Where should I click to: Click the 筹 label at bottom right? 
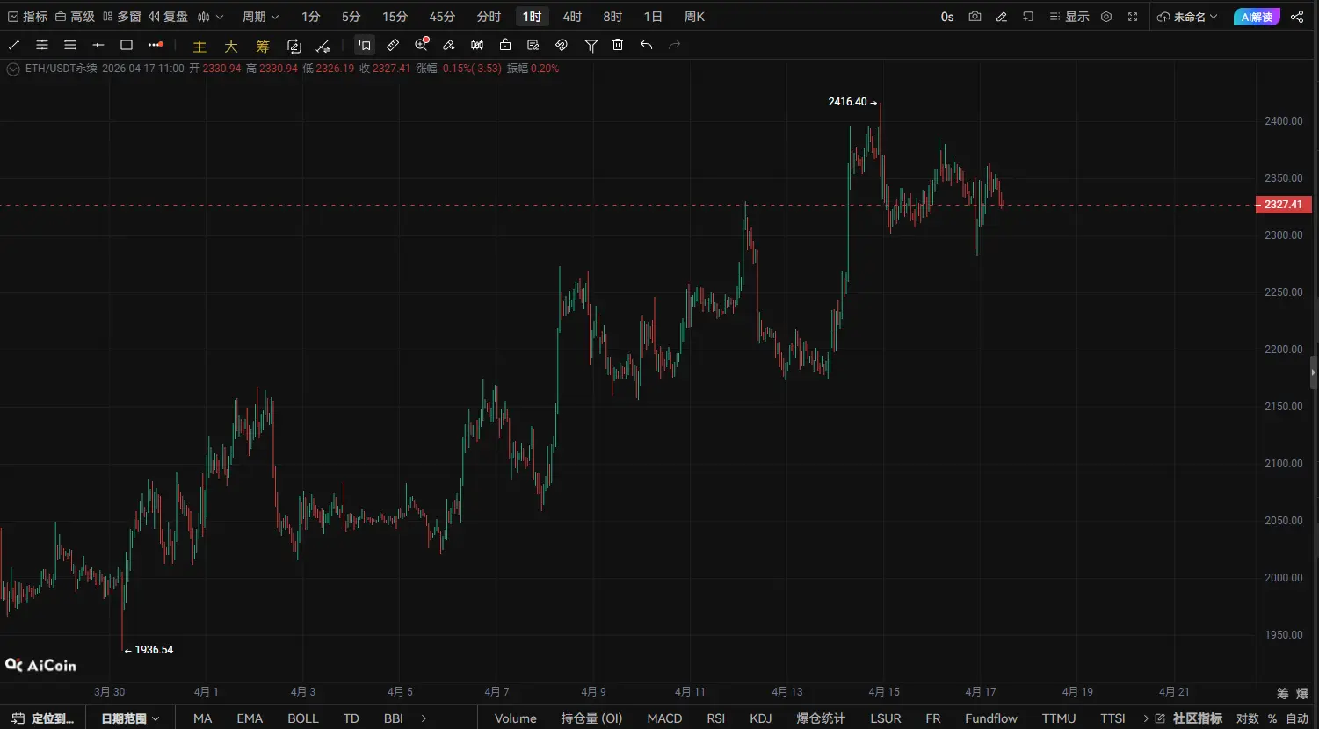point(1283,694)
